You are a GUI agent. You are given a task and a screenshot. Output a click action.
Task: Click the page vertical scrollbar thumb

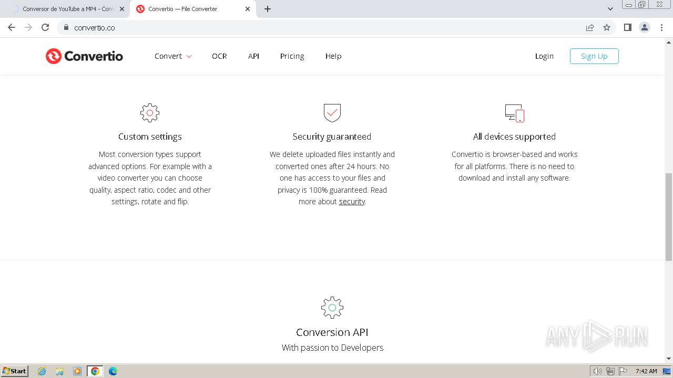[x=669, y=216]
